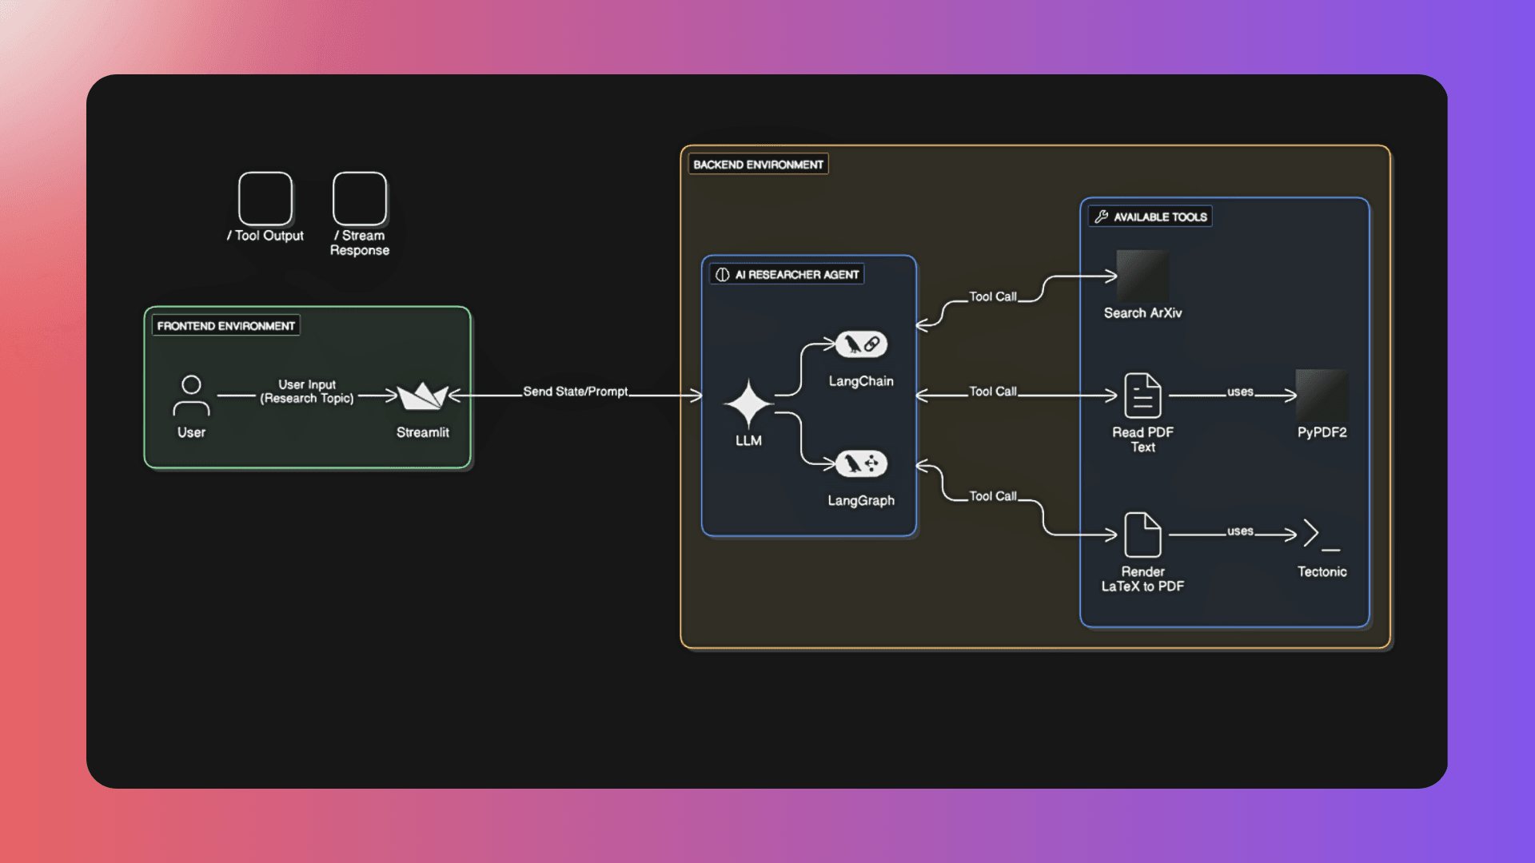Select the Render LaTeX to PDF file icon
Image resolution: width=1535 pixels, height=863 pixels.
[1142, 535]
